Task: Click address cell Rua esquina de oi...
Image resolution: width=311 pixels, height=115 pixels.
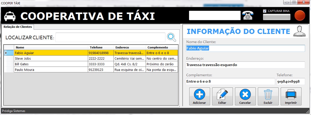Action: [x=130, y=70]
